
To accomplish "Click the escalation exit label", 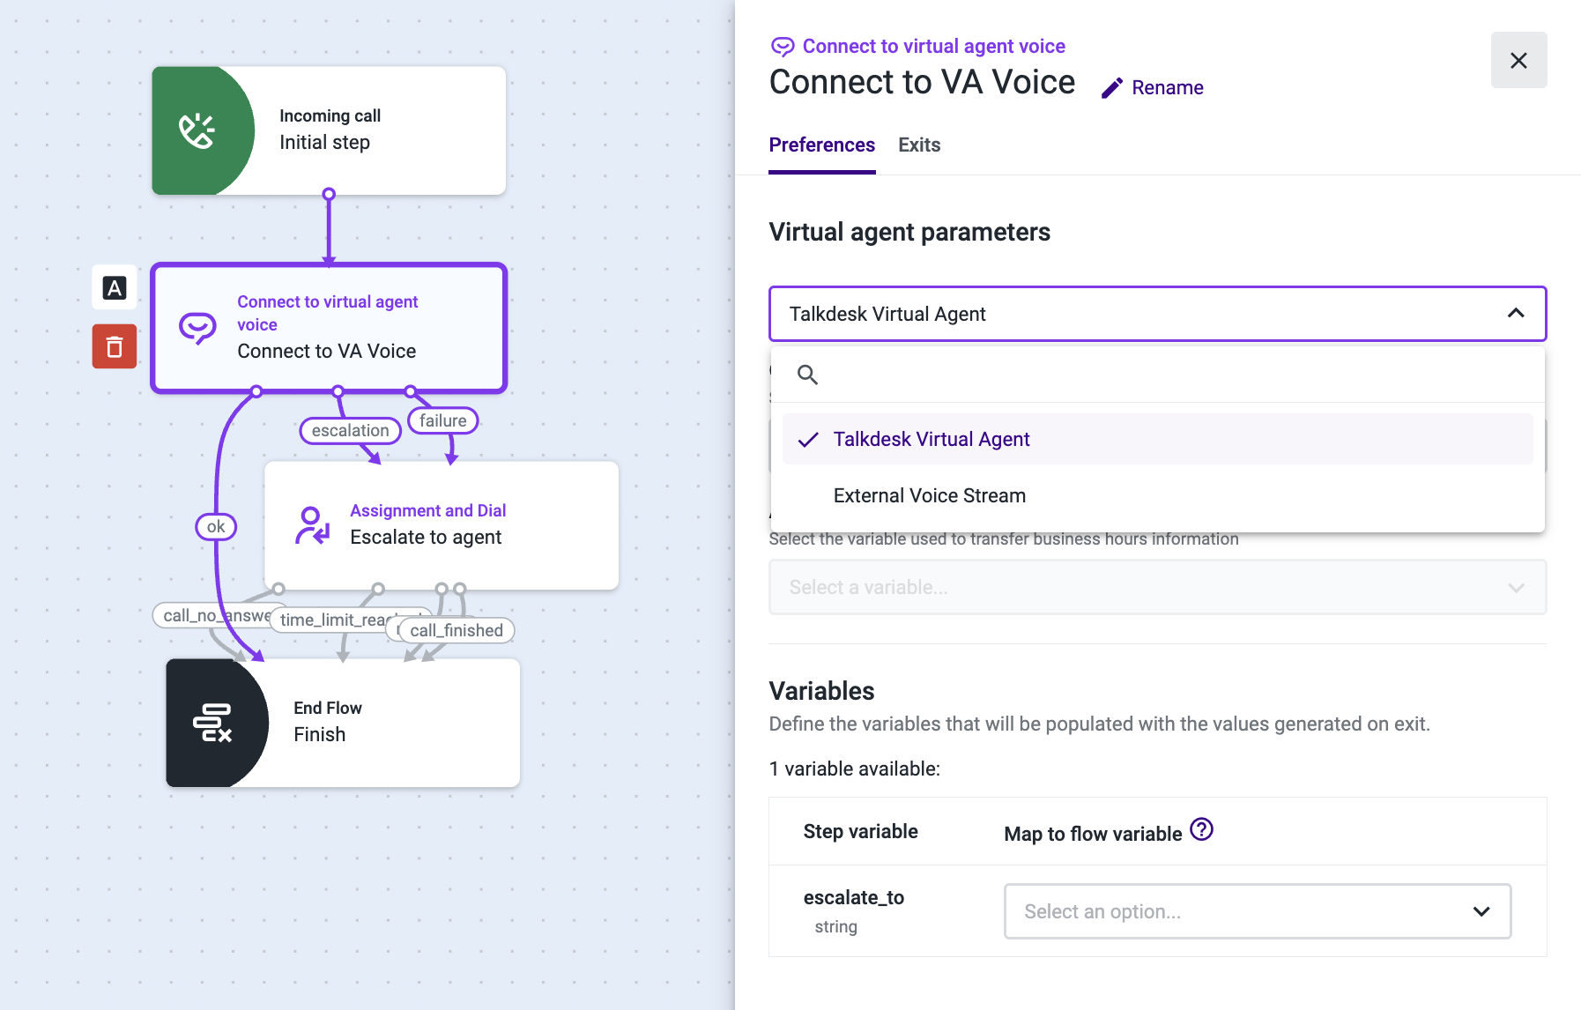I will [350, 430].
